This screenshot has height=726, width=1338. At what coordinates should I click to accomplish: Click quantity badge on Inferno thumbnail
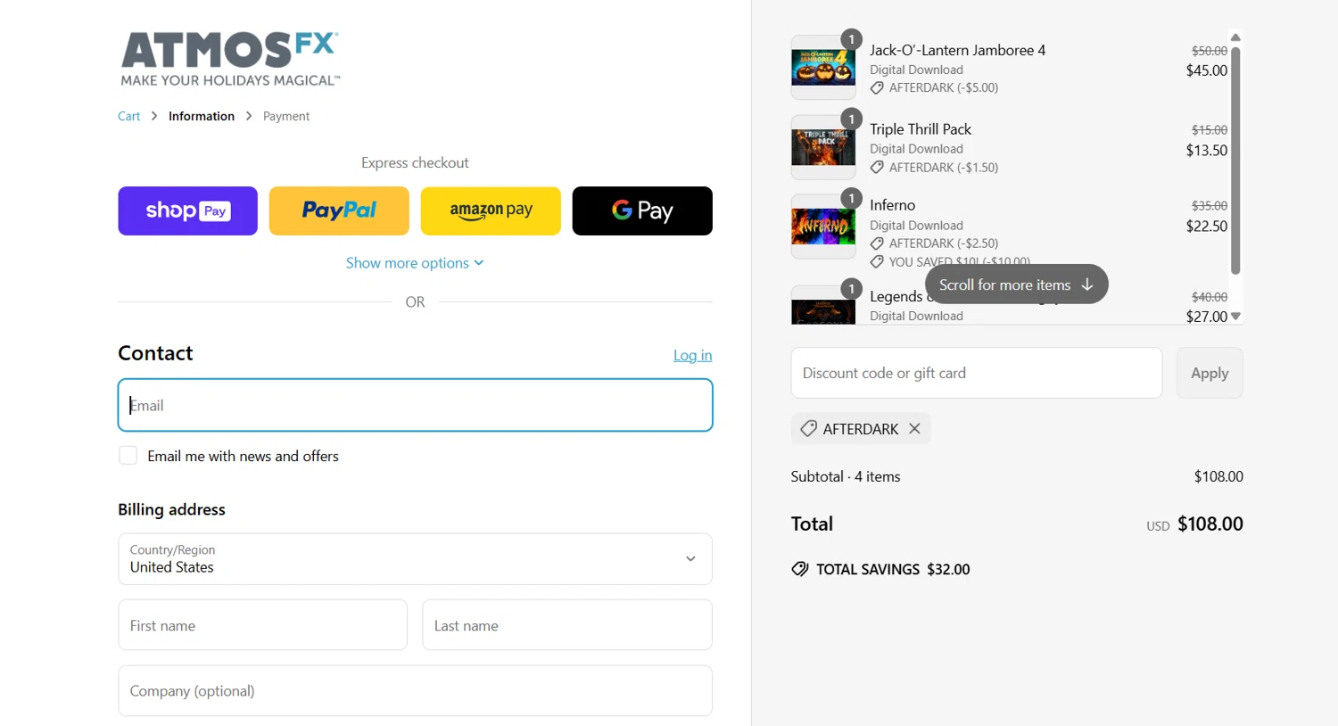(x=852, y=198)
